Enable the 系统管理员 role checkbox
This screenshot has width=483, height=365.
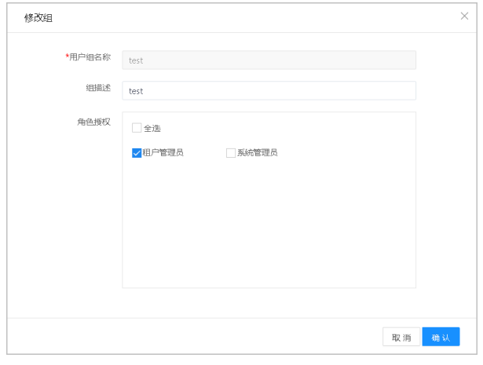click(x=231, y=152)
